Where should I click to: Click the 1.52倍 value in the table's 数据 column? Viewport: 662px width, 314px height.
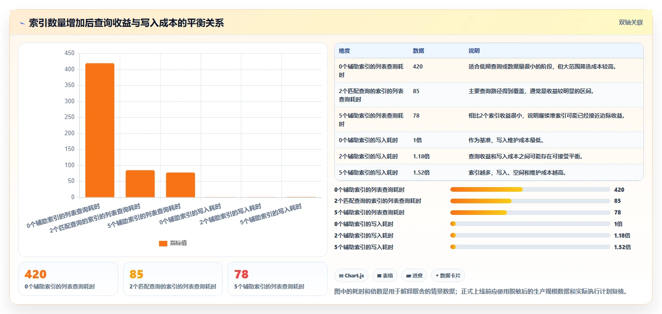(421, 172)
